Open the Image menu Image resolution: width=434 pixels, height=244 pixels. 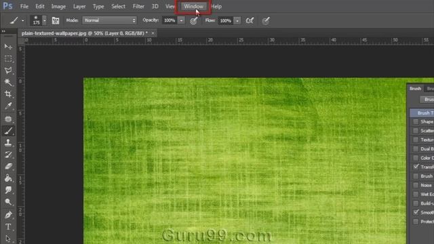coord(58,6)
